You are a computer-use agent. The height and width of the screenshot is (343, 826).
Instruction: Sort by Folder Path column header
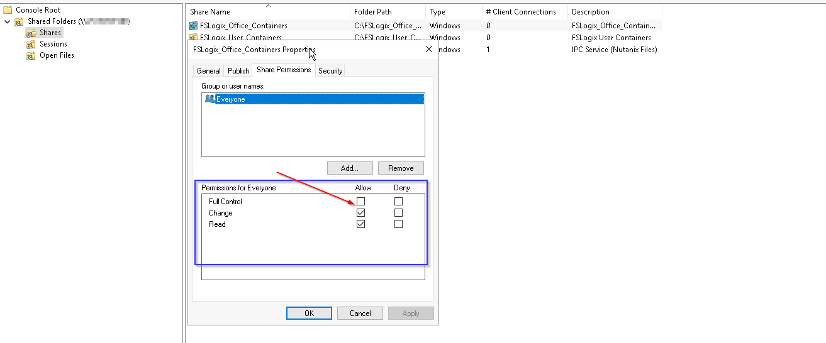[x=388, y=12]
